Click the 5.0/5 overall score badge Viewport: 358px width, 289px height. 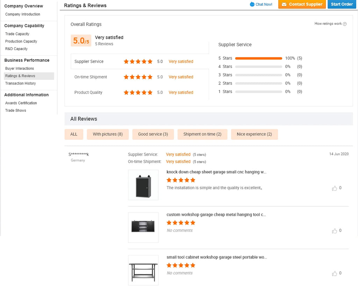coord(81,41)
